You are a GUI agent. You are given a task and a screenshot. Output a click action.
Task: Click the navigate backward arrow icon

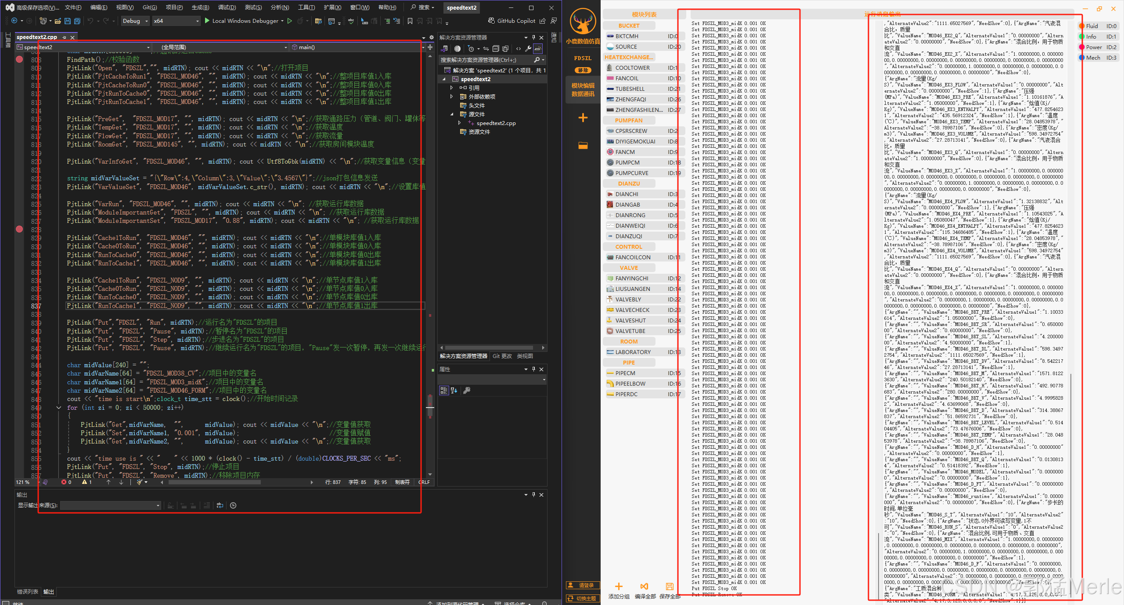14,21
